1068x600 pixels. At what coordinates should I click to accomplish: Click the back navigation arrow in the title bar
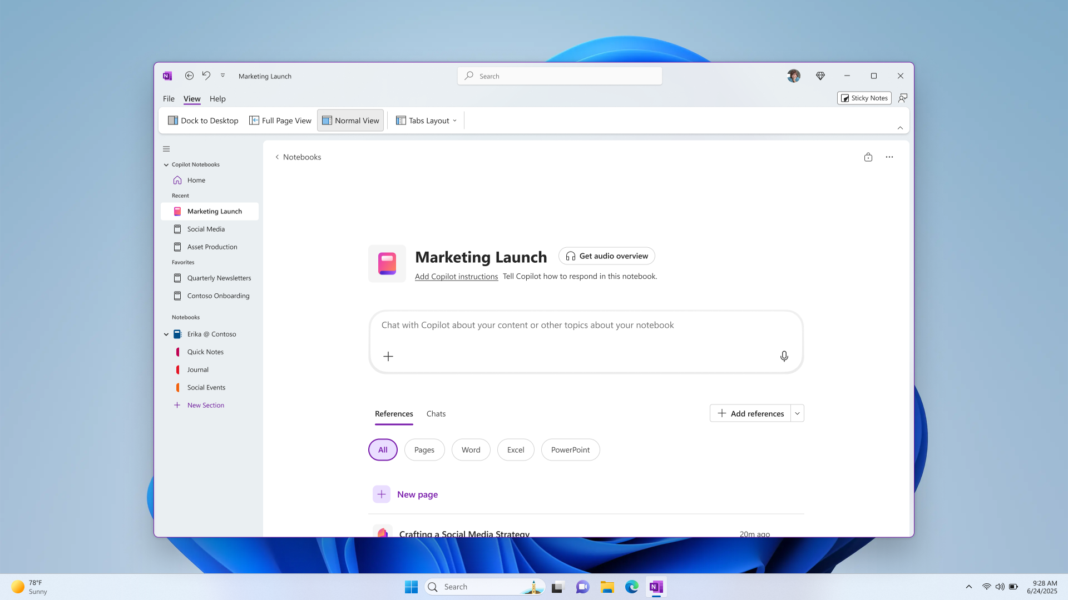point(189,76)
